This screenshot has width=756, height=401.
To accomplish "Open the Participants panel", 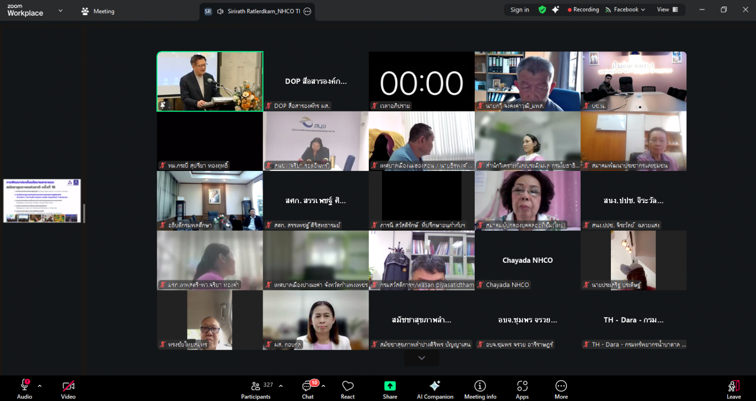I will click(x=256, y=389).
